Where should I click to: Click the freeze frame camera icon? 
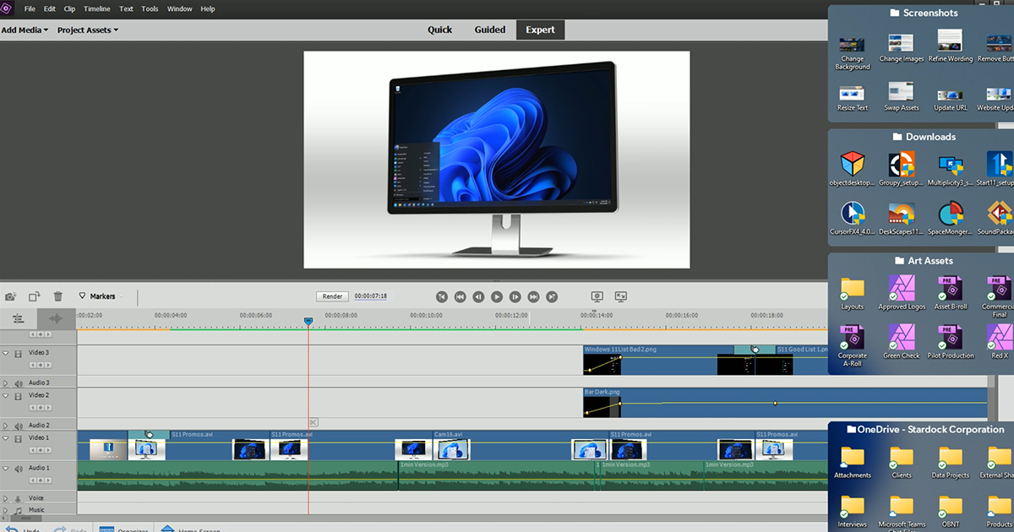[x=11, y=296]
